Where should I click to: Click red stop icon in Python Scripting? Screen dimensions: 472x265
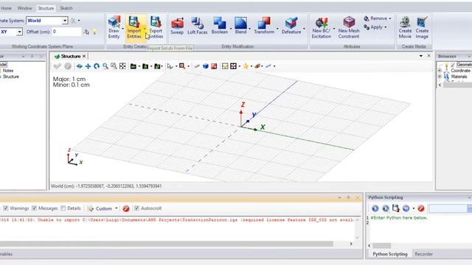click(421, 208)
